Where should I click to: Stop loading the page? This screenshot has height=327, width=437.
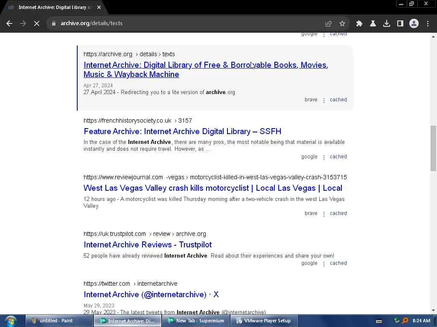tap(37, 23)
